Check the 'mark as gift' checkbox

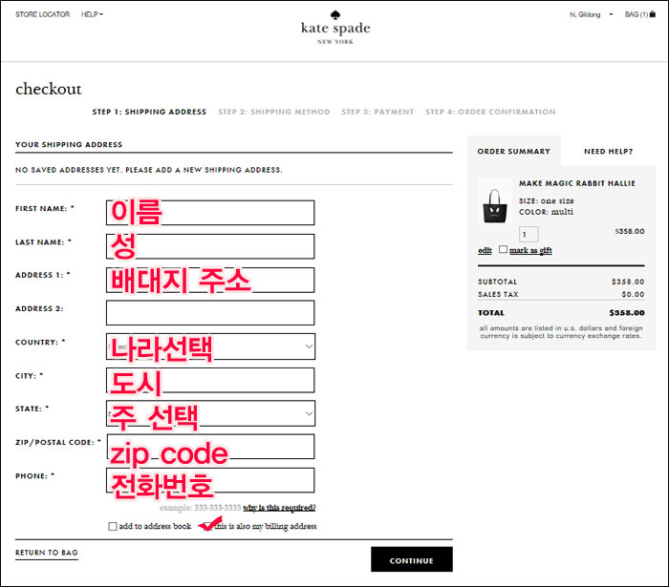pyautogui.click(x=503, y=249)
